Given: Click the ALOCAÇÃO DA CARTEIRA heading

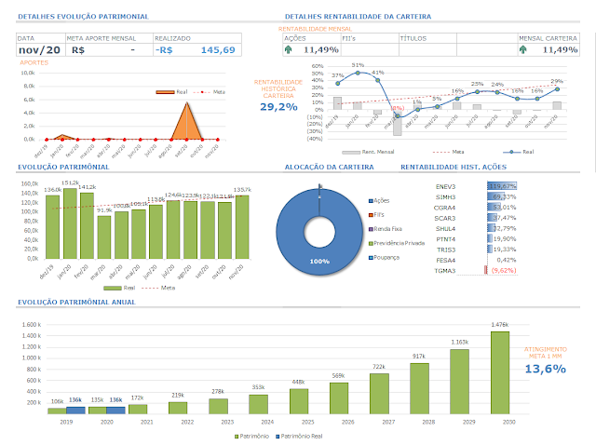Looking at the screenshot, I should click(329, 168).
